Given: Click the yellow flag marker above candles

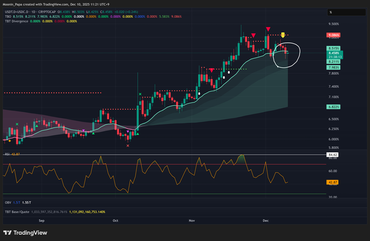Looking at the screenshot, I should click(x=283, y=35).
